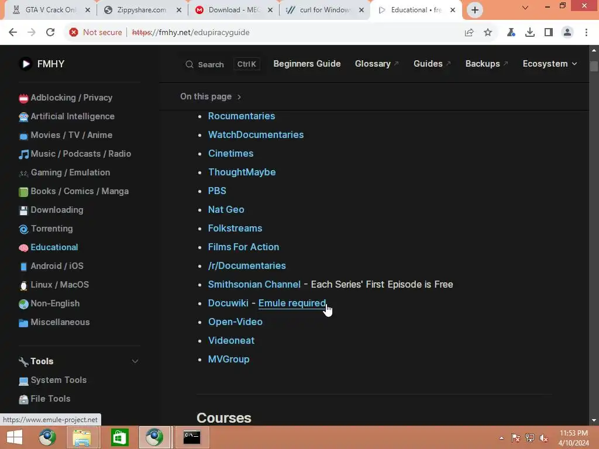Click the Android / iOS phone icon
The width and height of the screenshot is (599, 449).
pyautogui.click(x=23, y=267)
